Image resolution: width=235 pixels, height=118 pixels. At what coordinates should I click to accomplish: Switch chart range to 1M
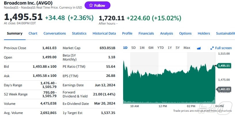click(142, 48)
